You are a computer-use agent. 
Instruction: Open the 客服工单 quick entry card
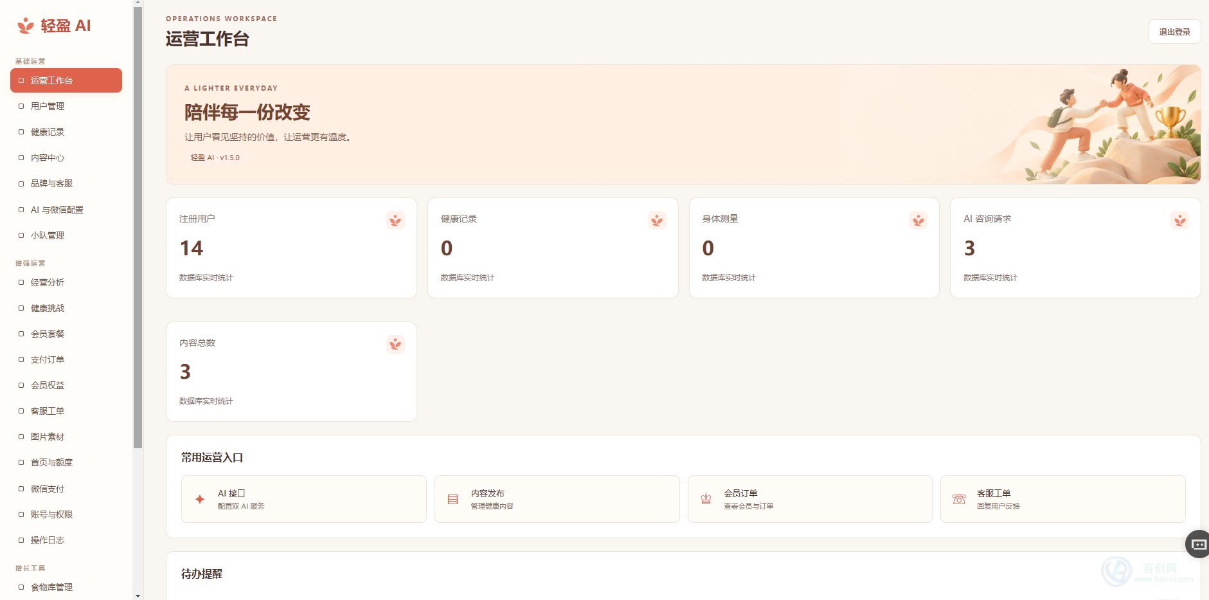1063,499
